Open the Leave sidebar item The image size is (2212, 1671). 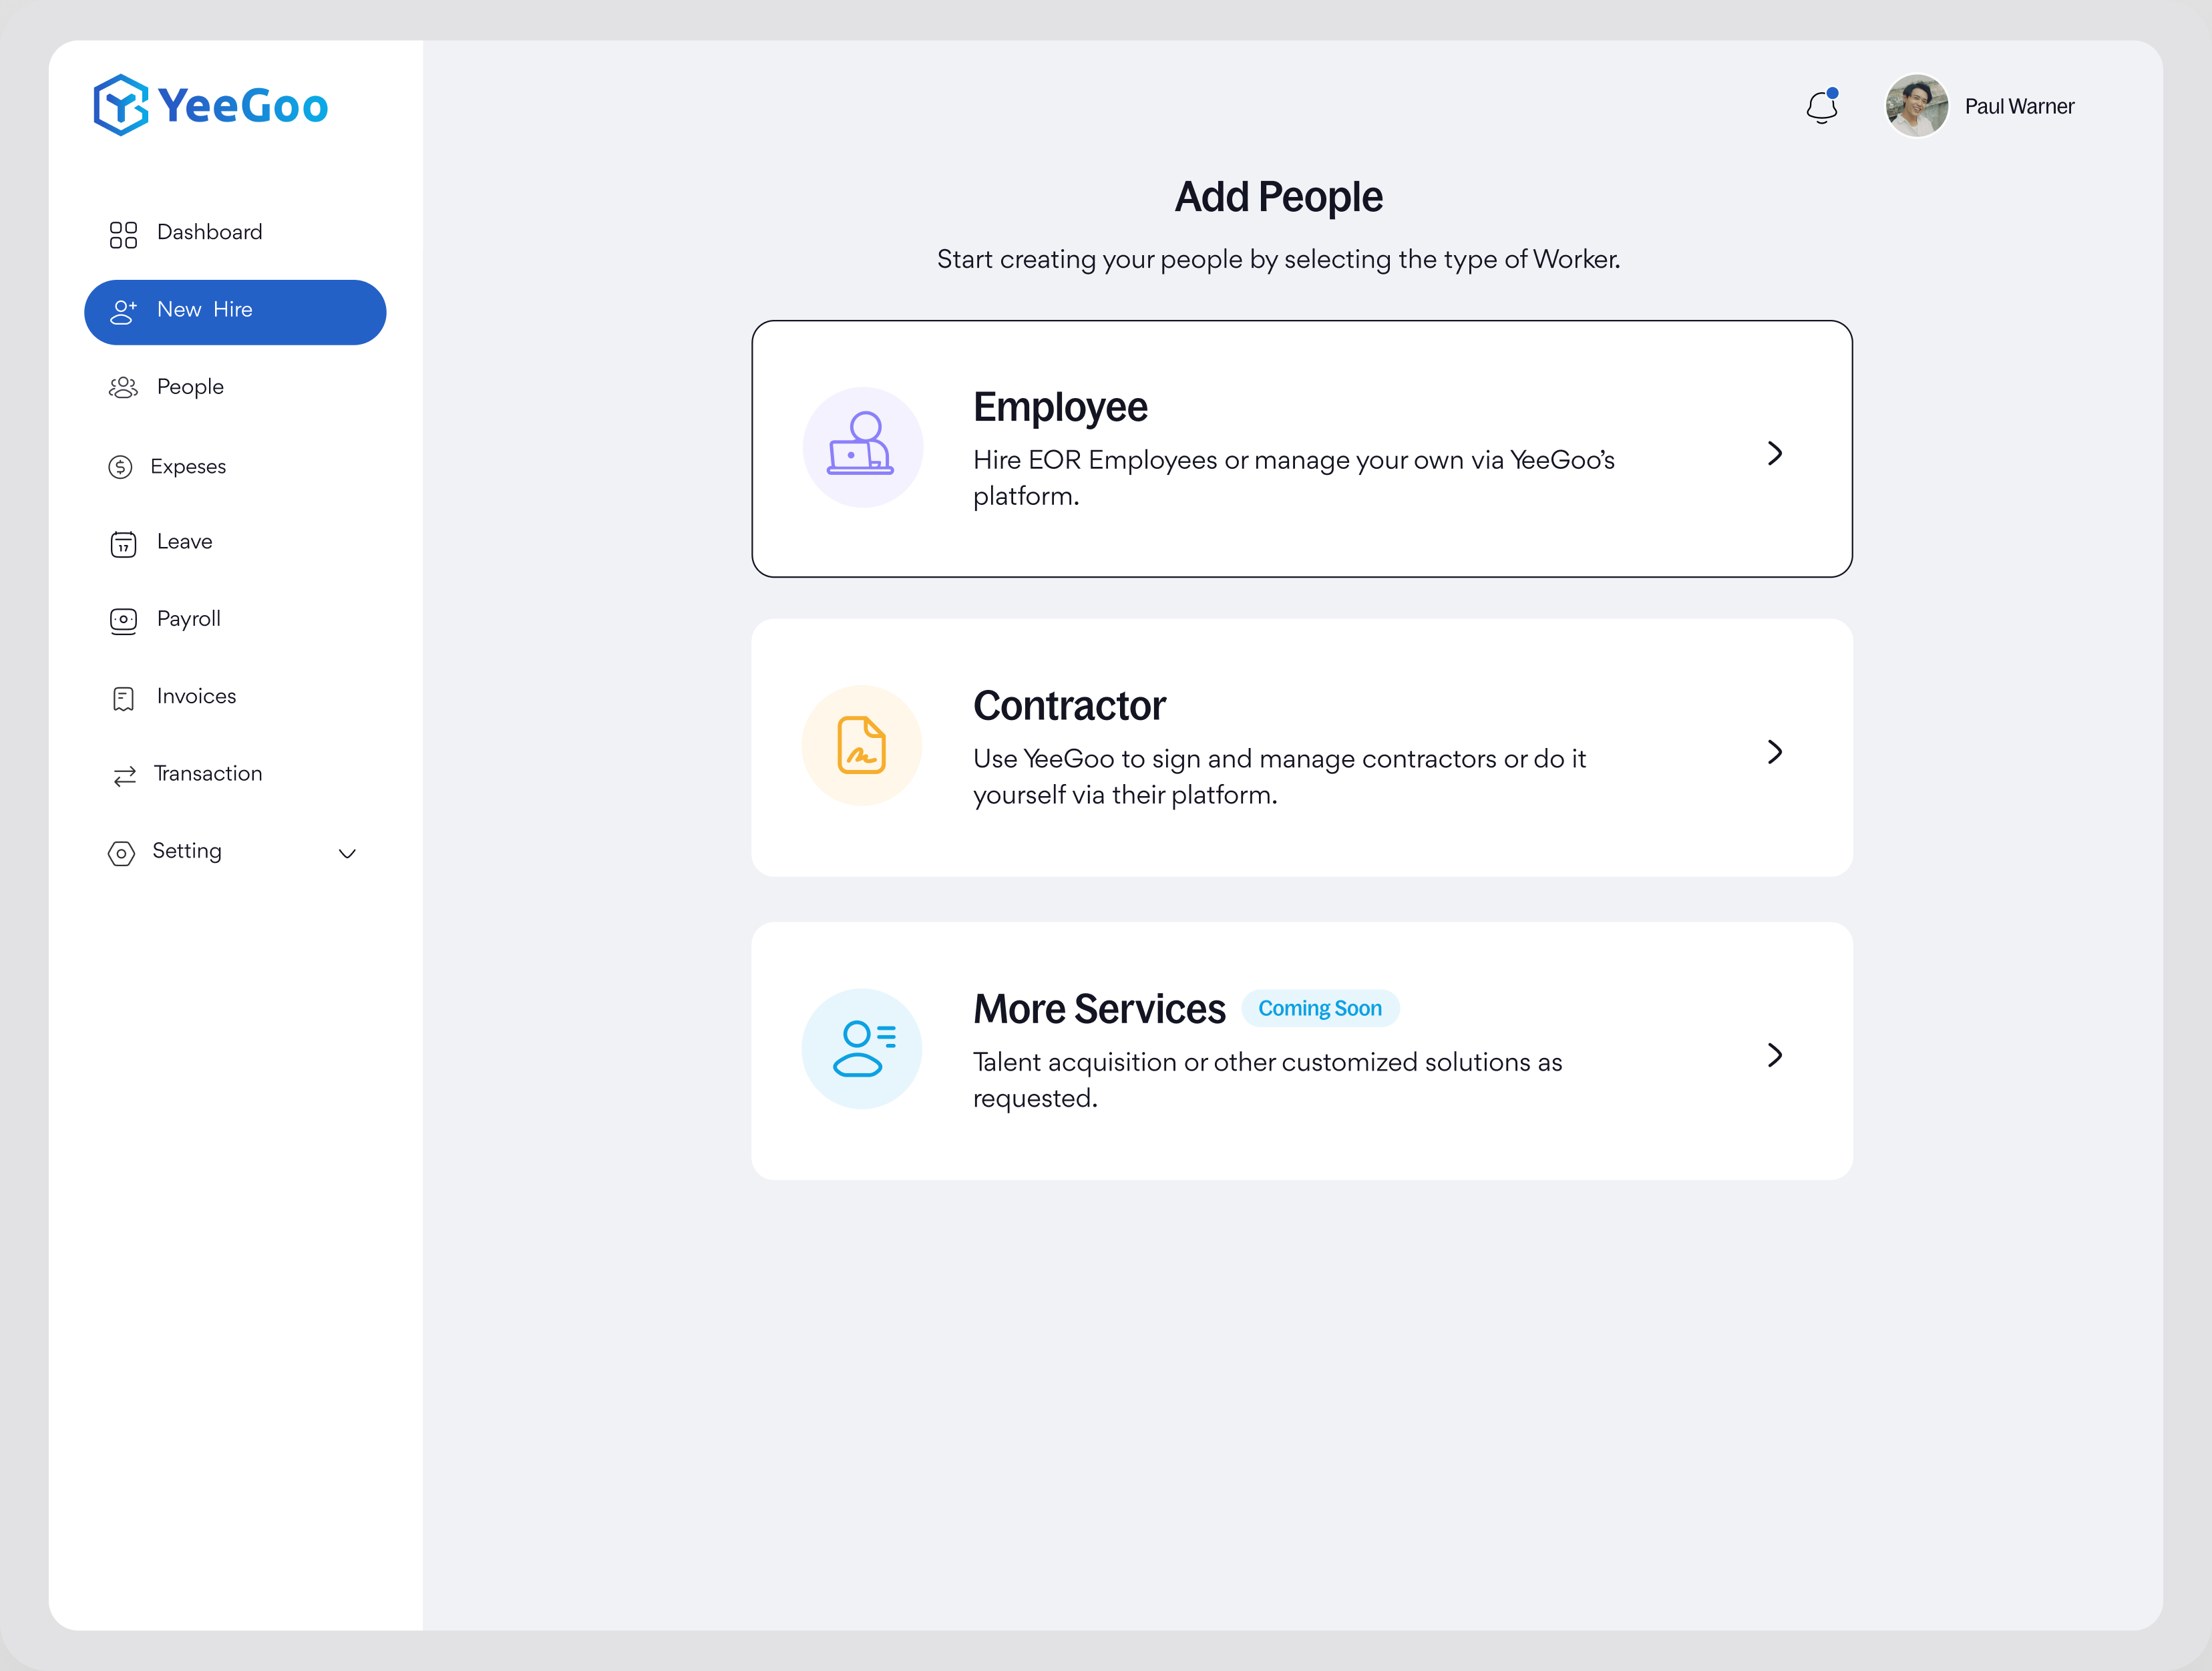[235, 543]
